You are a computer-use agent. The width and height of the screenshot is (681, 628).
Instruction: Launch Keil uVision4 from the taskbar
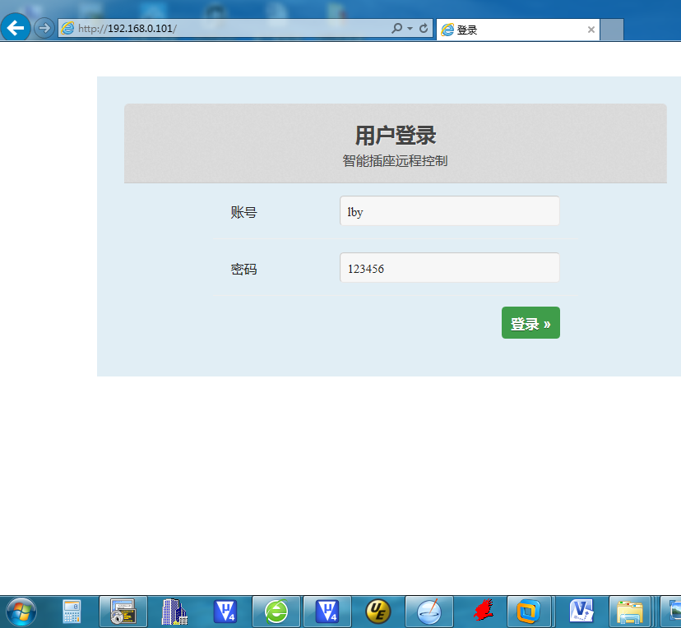(x=225, y=612)
